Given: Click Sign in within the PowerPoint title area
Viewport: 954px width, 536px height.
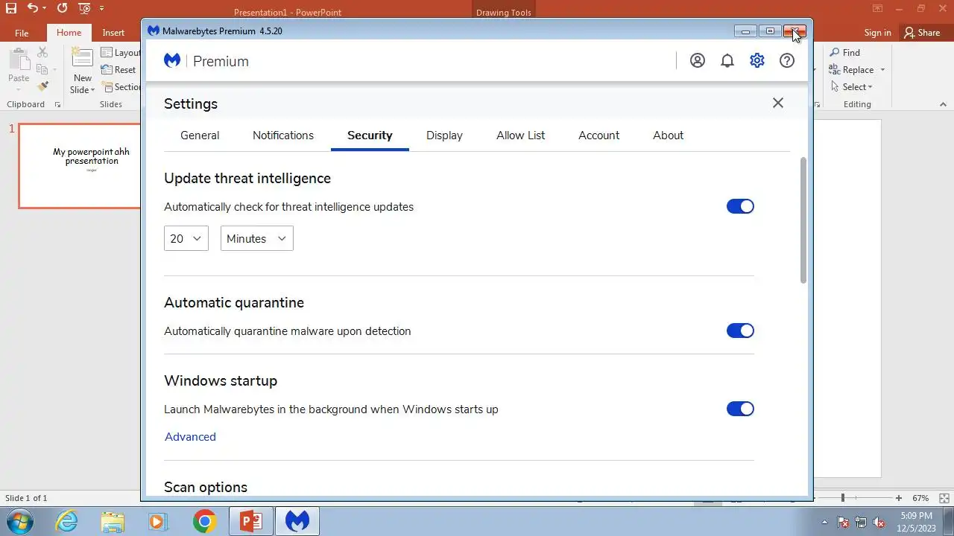Looking at the screenshot, I should 877,33.
